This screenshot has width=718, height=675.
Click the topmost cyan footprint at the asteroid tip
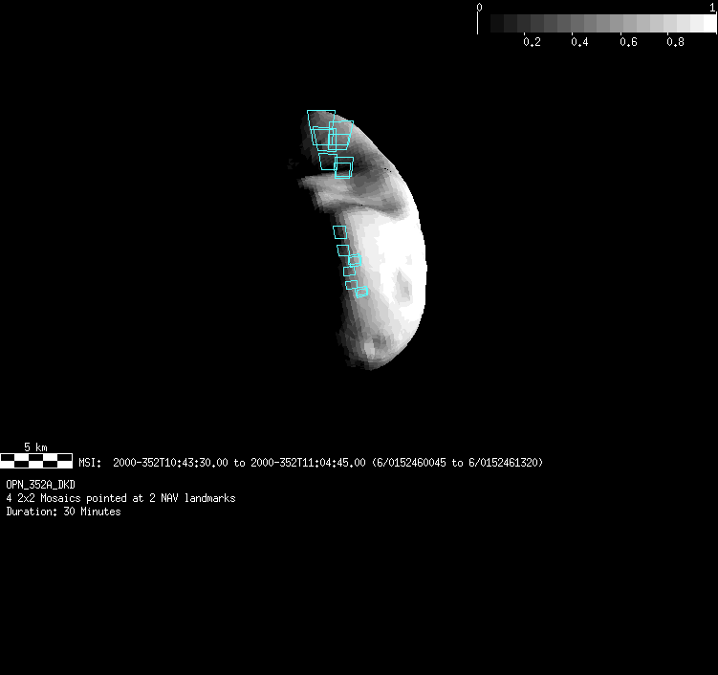[x=321, y=120]
